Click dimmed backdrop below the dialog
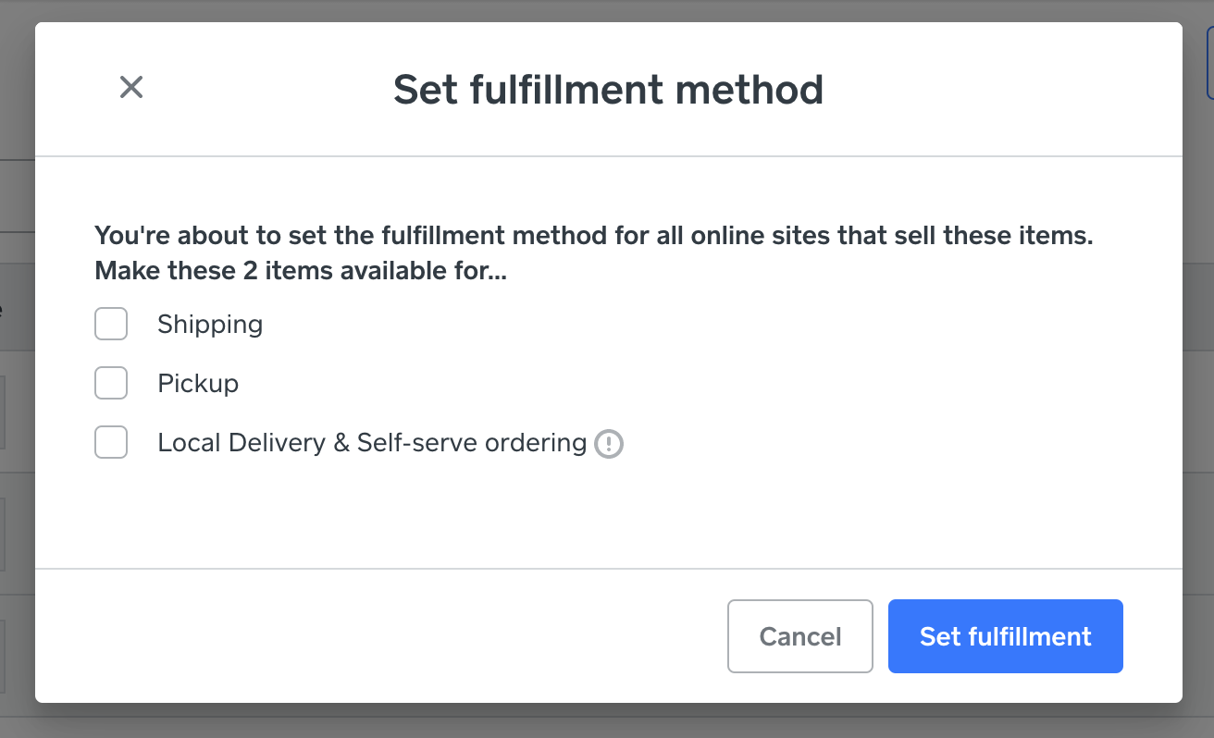The width and height of the screenshot is (1214, 738). point(607,721)
